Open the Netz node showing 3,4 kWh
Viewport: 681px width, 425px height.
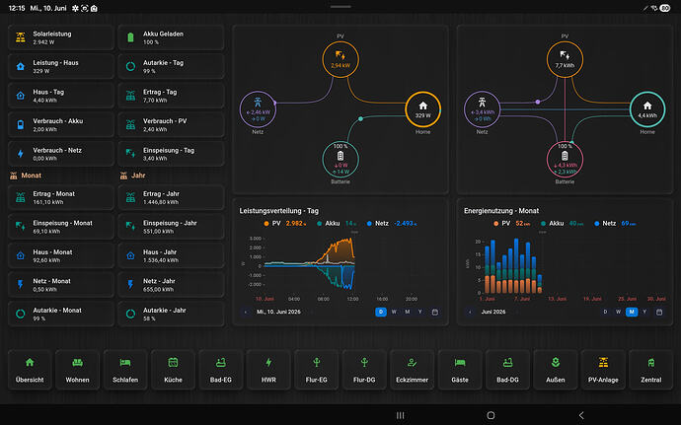click(x=482, y=109)
